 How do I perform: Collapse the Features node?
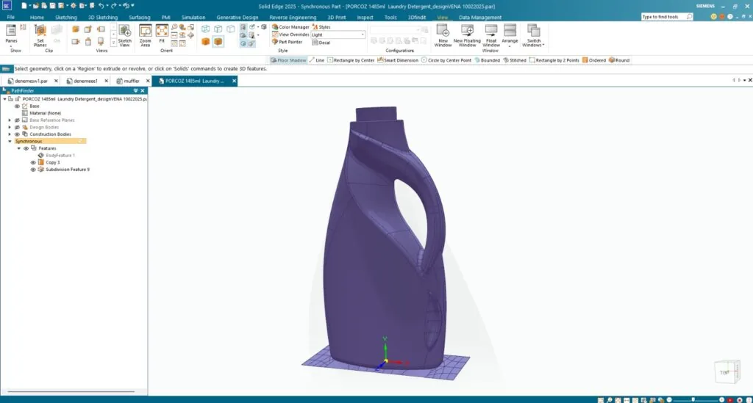point(18,148)
